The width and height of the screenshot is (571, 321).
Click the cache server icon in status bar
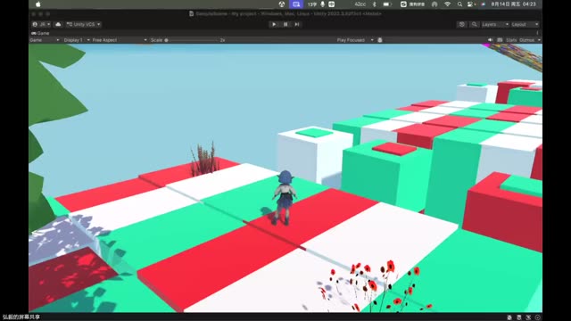pyautogui.click(x=518, y=317)
